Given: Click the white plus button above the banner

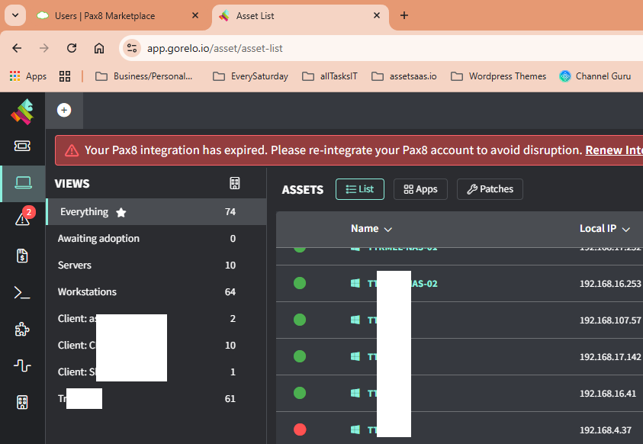Looking at the screenshot, I should [x=64, y=111].
